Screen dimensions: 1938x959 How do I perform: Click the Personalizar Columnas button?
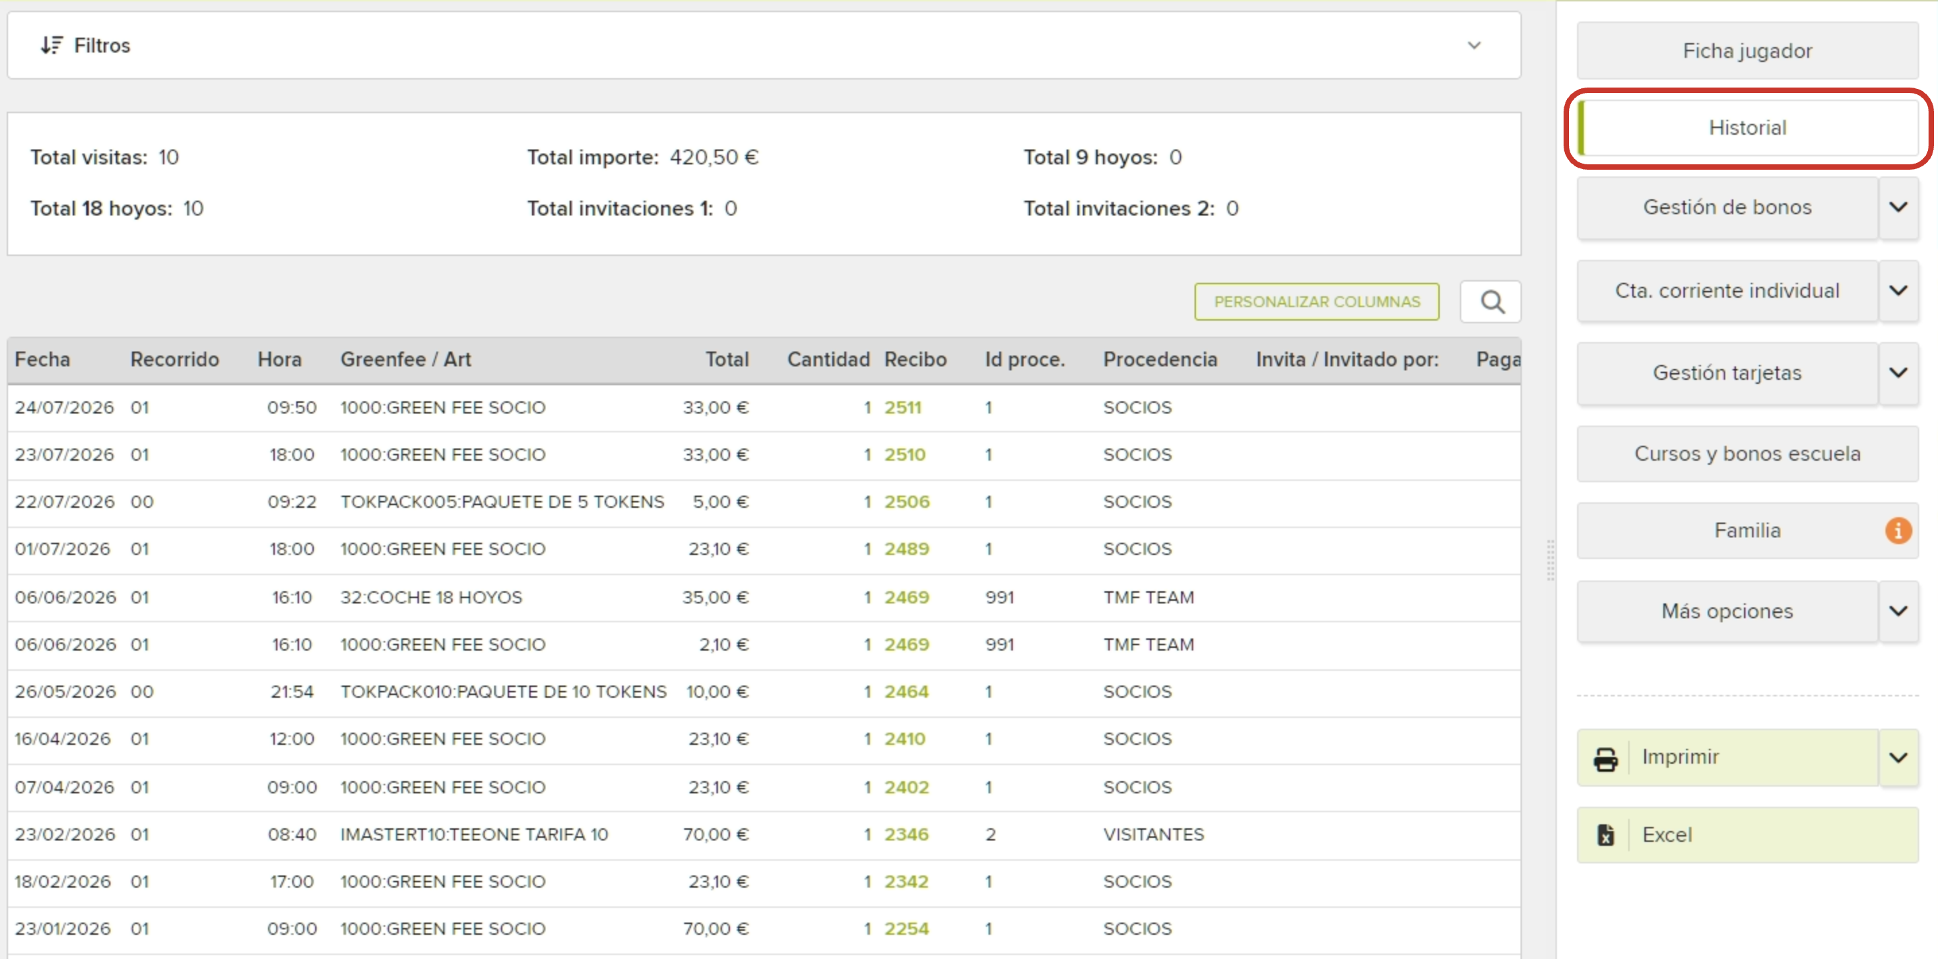tap(1316, 302)
